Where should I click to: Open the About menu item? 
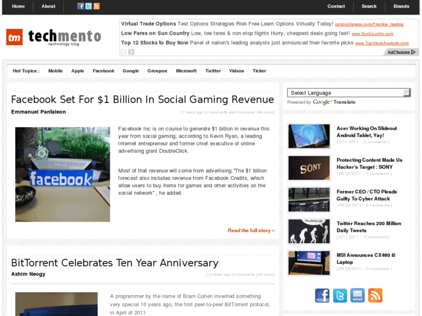point(48,6)
